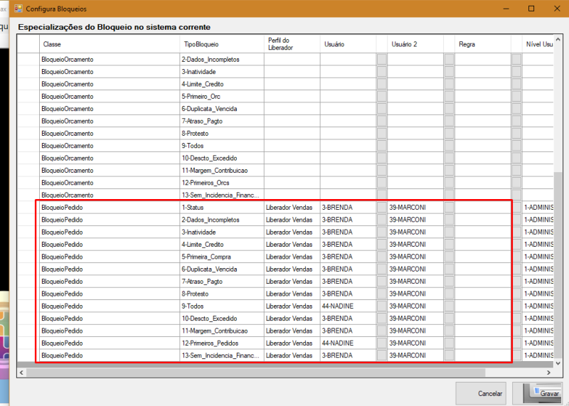Open Regra lookup for BloqueioPedido 11-Margem_Contribuicao
Screen dimensions: 569x406
[517, 331]
